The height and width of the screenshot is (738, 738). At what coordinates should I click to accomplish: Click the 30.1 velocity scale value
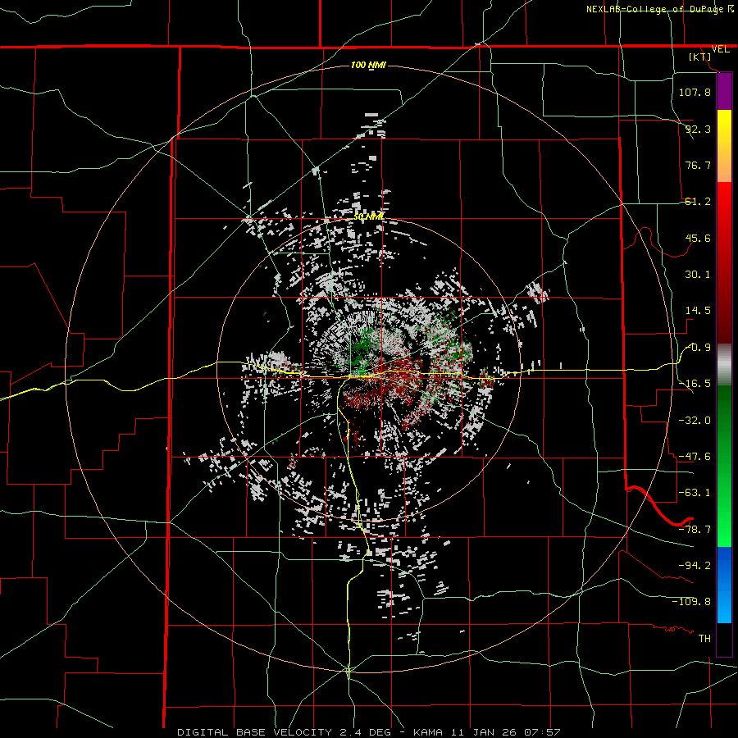[698, 275]
